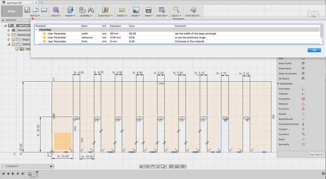Apply the Concentric constraint
This screenshot has height=179, width=326.
click(303, 99)
